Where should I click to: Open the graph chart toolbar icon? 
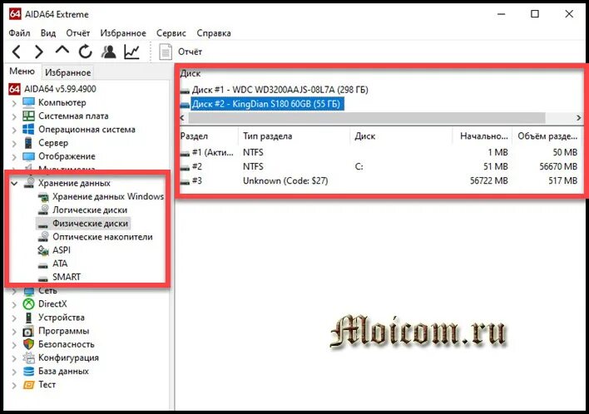click(131, 52)
